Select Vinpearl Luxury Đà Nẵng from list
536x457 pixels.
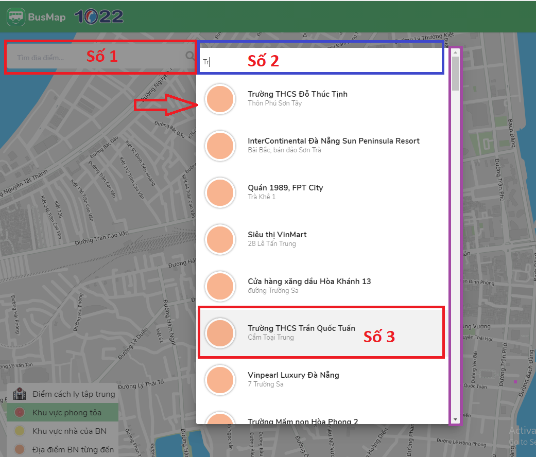point(293,379)
